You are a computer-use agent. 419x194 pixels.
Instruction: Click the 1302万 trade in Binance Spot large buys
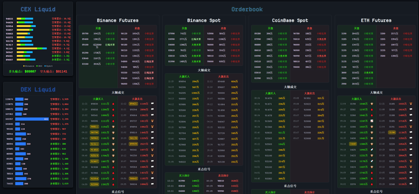point(196,93)
